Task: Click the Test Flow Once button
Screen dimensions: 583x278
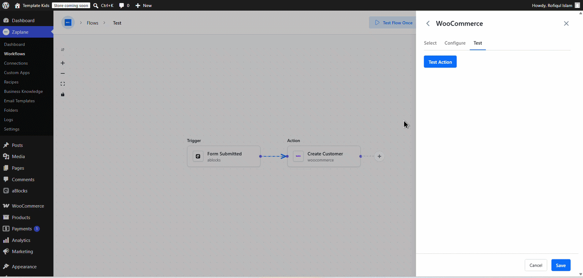Action: click(x=394, y=23)
